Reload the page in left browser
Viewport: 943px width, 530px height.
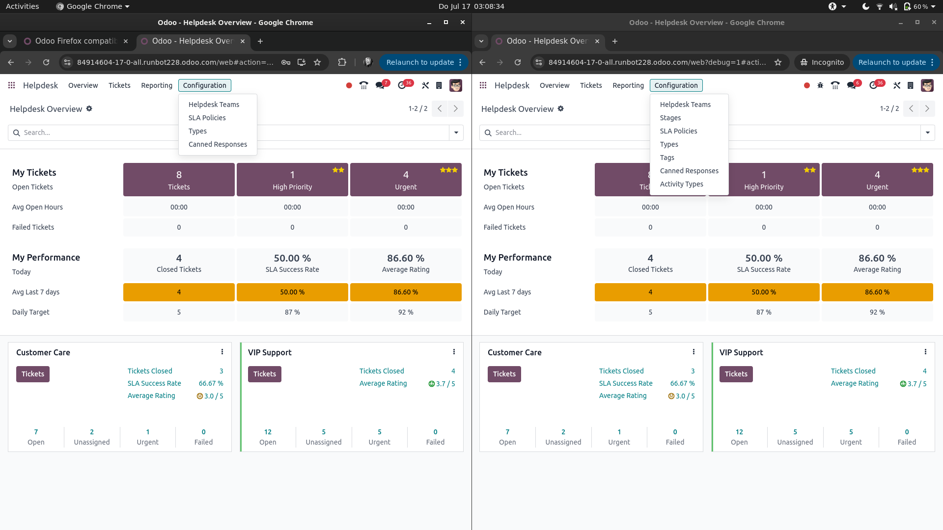pyautogui.click(x=46, y=62)
